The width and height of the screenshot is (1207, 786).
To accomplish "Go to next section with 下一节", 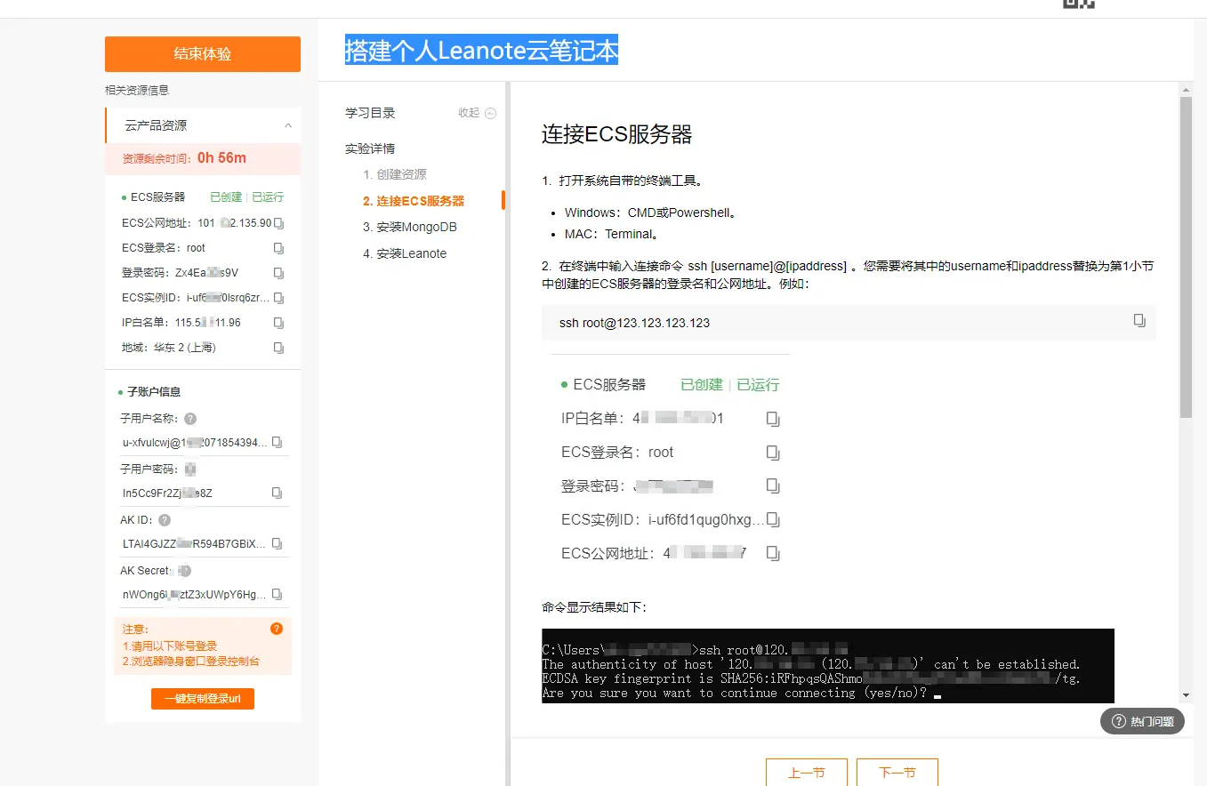I will [897, 772].
